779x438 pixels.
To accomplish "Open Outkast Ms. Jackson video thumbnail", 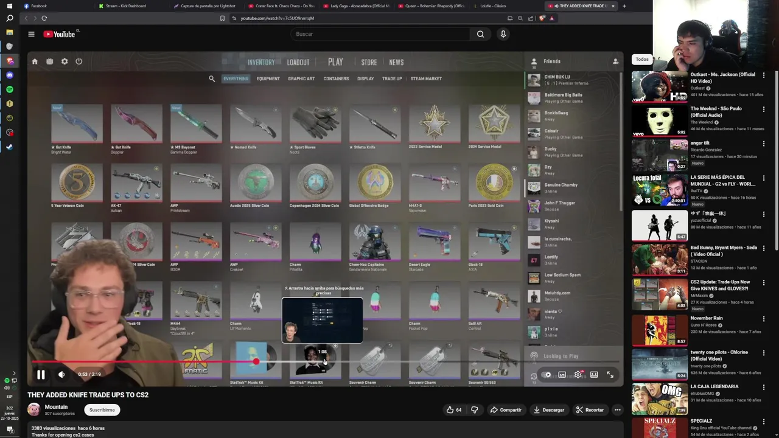I will (x=659, y=86).
